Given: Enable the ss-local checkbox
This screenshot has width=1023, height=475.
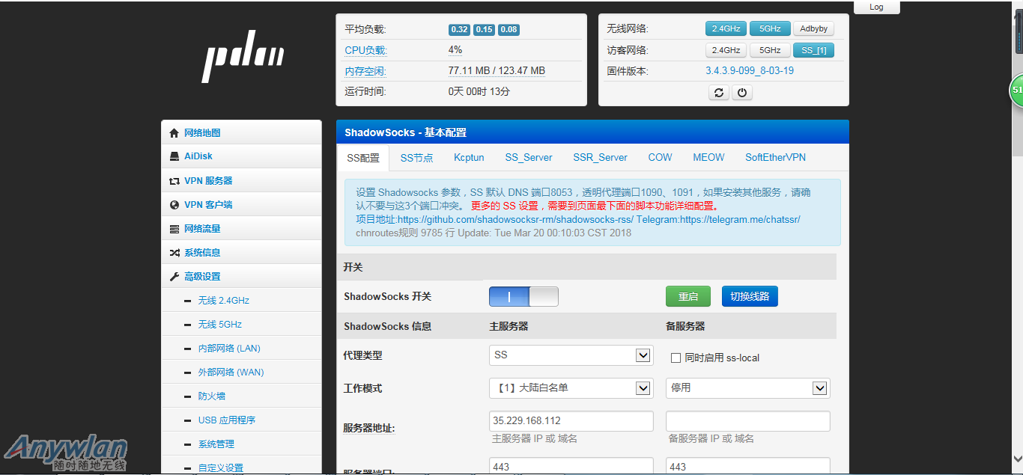Looking at the screenshot, I should (x=676, y=358).
